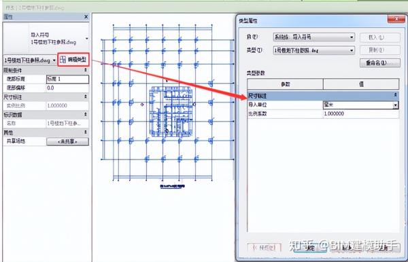Click the 底部偏移 value field 0.0
The image size is (408, 262).
67,88
